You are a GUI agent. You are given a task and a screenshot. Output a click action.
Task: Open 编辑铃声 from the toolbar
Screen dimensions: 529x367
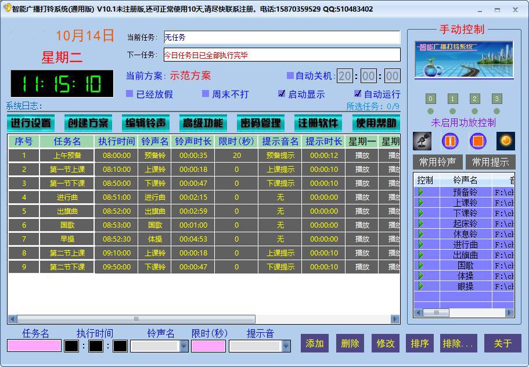[x=146, y=123]
